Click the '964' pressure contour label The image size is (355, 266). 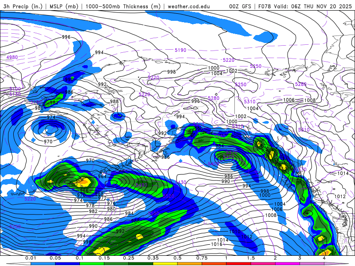pos(102,176)
